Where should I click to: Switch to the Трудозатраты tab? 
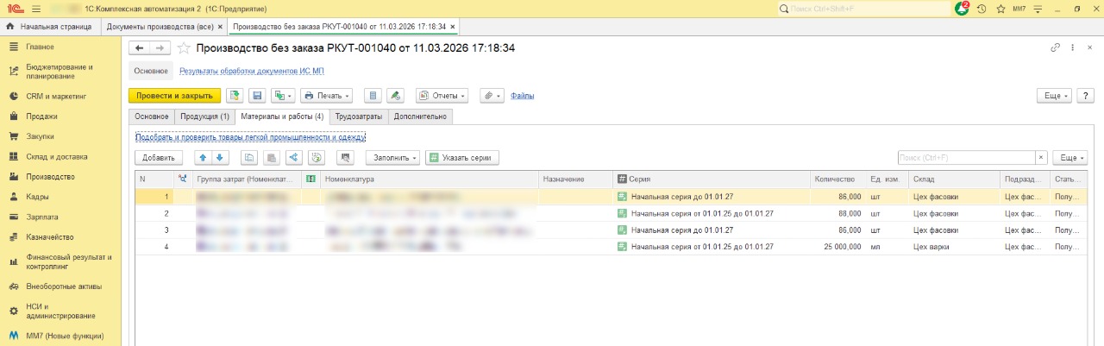(x=358, y=116)
